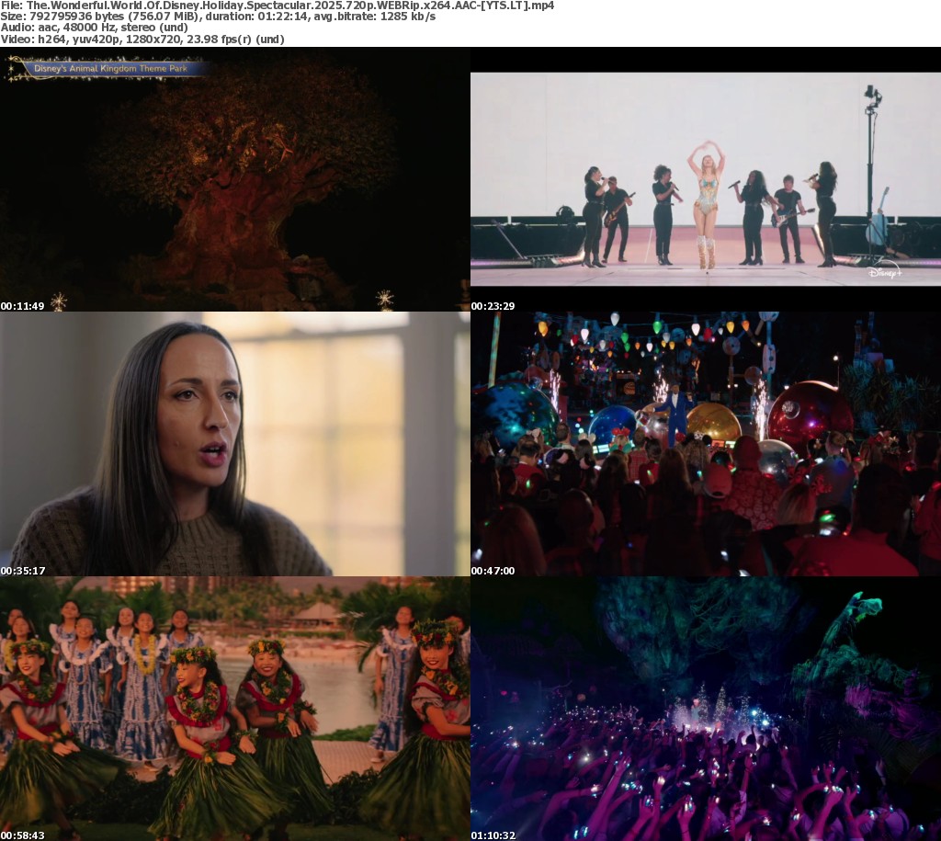The width and height of the screenshot is (941, 841).
Task: Open the giant ornaments concert crowd thumbnail
Action: (706, 444)
